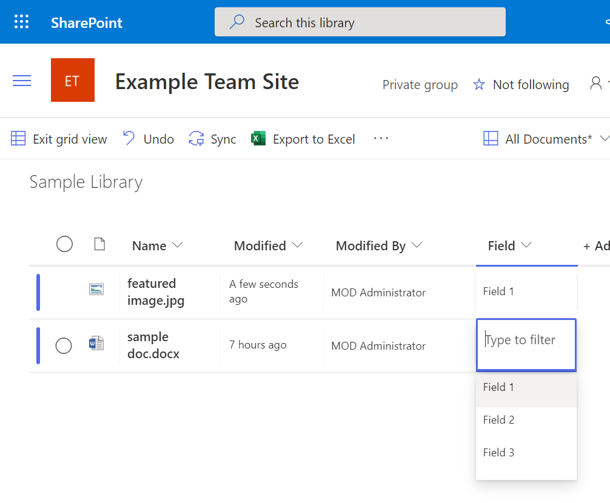Select the featured image.jpg name cell
Image resolution: width=610 pixels, height=503 pixels.
(x=170, y=292)
